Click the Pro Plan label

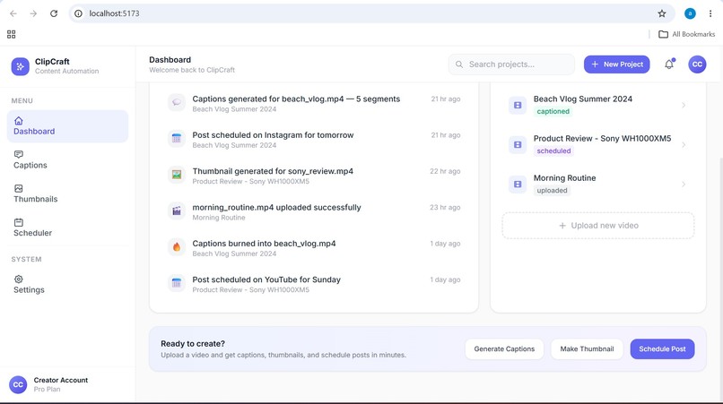pyautogui.click(x=47, y=390)
